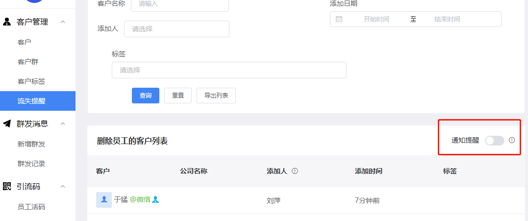This screenshot has width=528, height=221.
Task: Click the 重置 button
Action: [178, 96]
